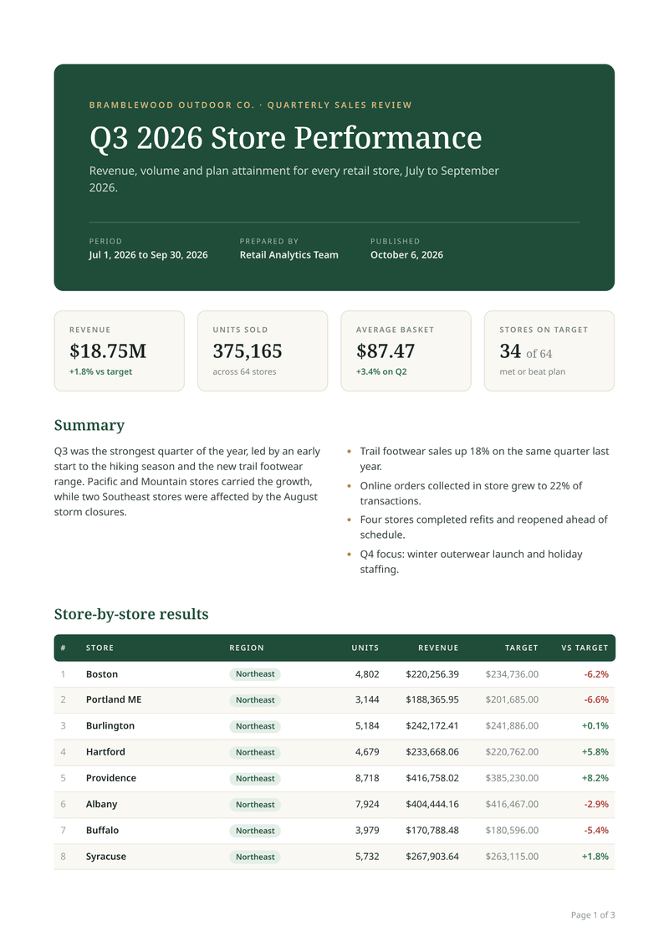Click the "Jul 1, 2026 to Sep 30, 2026" period value
The width and height of the screenshot is (669, 947).
[149, 255]
